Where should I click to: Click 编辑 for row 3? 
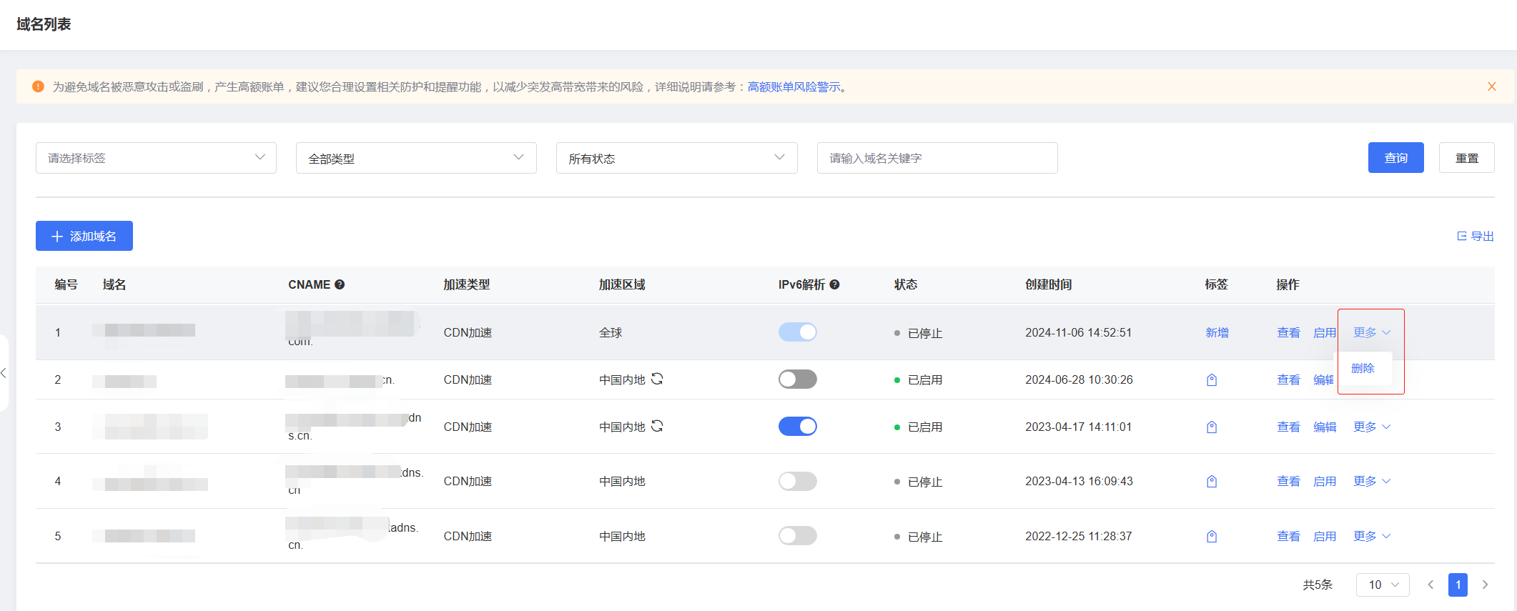pyautogui.click(x=1325, y=427)
